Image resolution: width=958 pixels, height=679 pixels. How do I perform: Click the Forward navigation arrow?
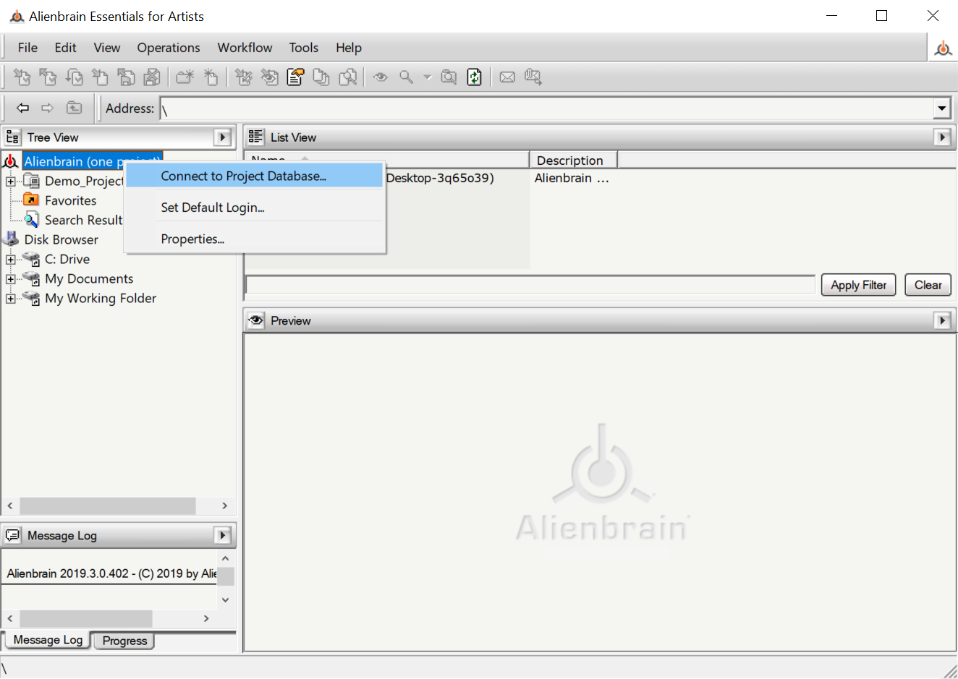(48, 108)
